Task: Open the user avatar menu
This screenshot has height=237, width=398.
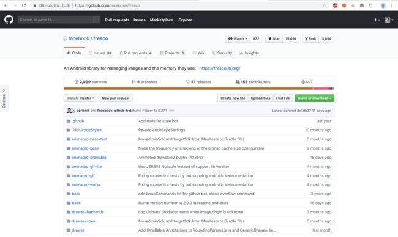Action: 389,20
